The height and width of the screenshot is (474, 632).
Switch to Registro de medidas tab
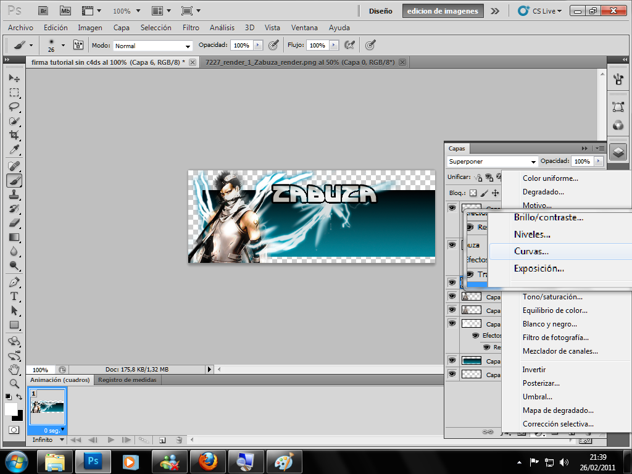[127, 380]
